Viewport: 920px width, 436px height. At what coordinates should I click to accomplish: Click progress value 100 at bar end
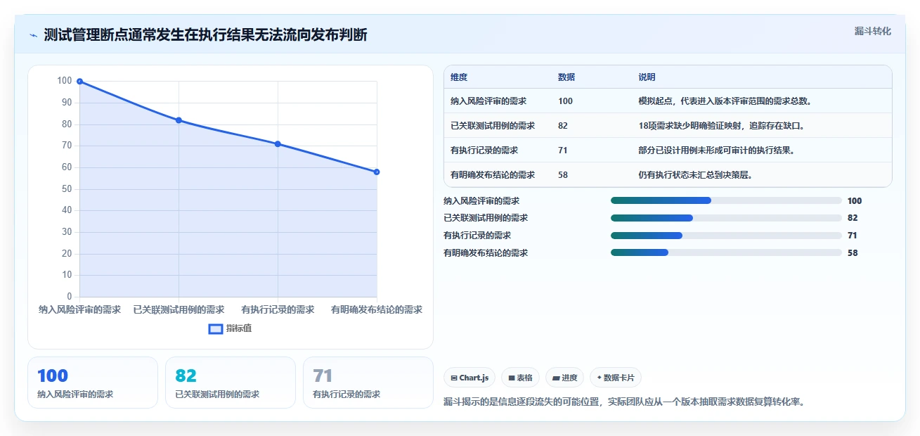coord(855,201)
